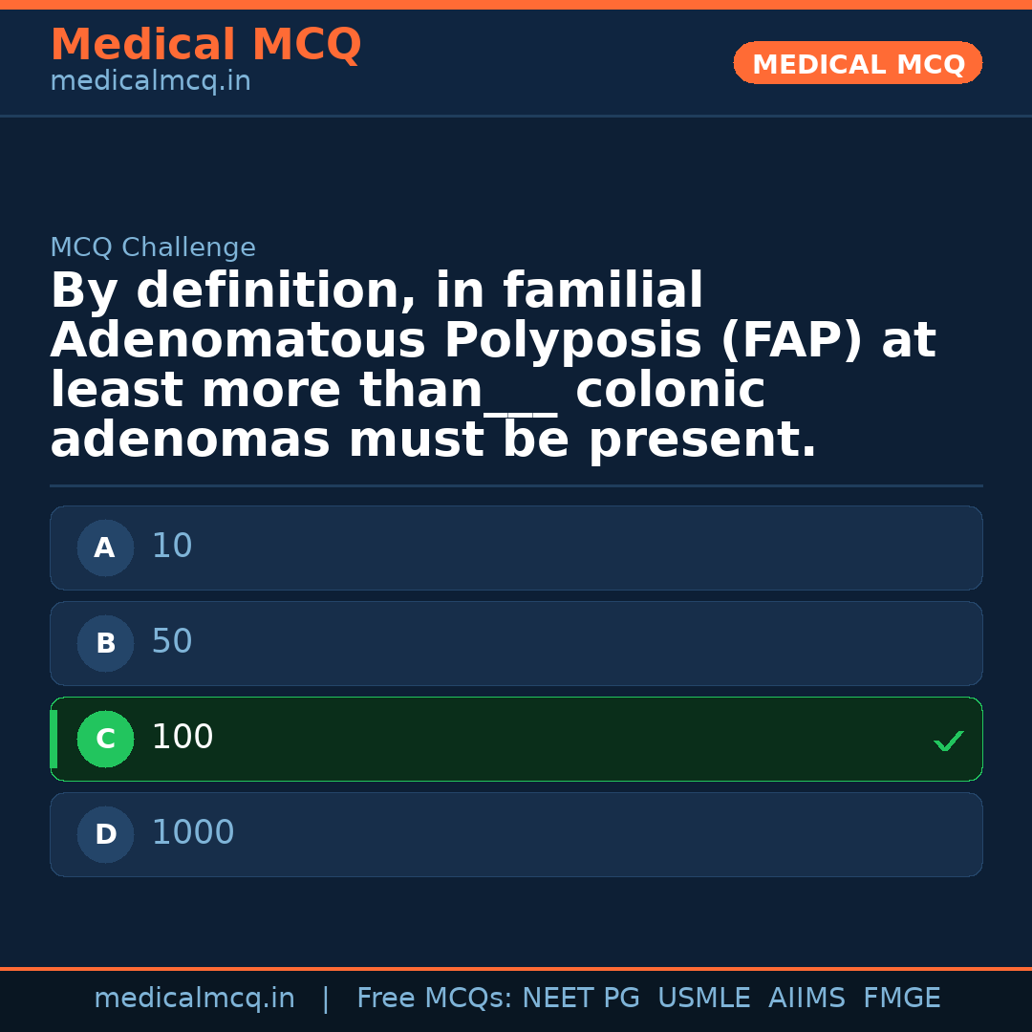Open the Medical MCQ header title
Screen dimensions: 1032x1032
point(205,45)
